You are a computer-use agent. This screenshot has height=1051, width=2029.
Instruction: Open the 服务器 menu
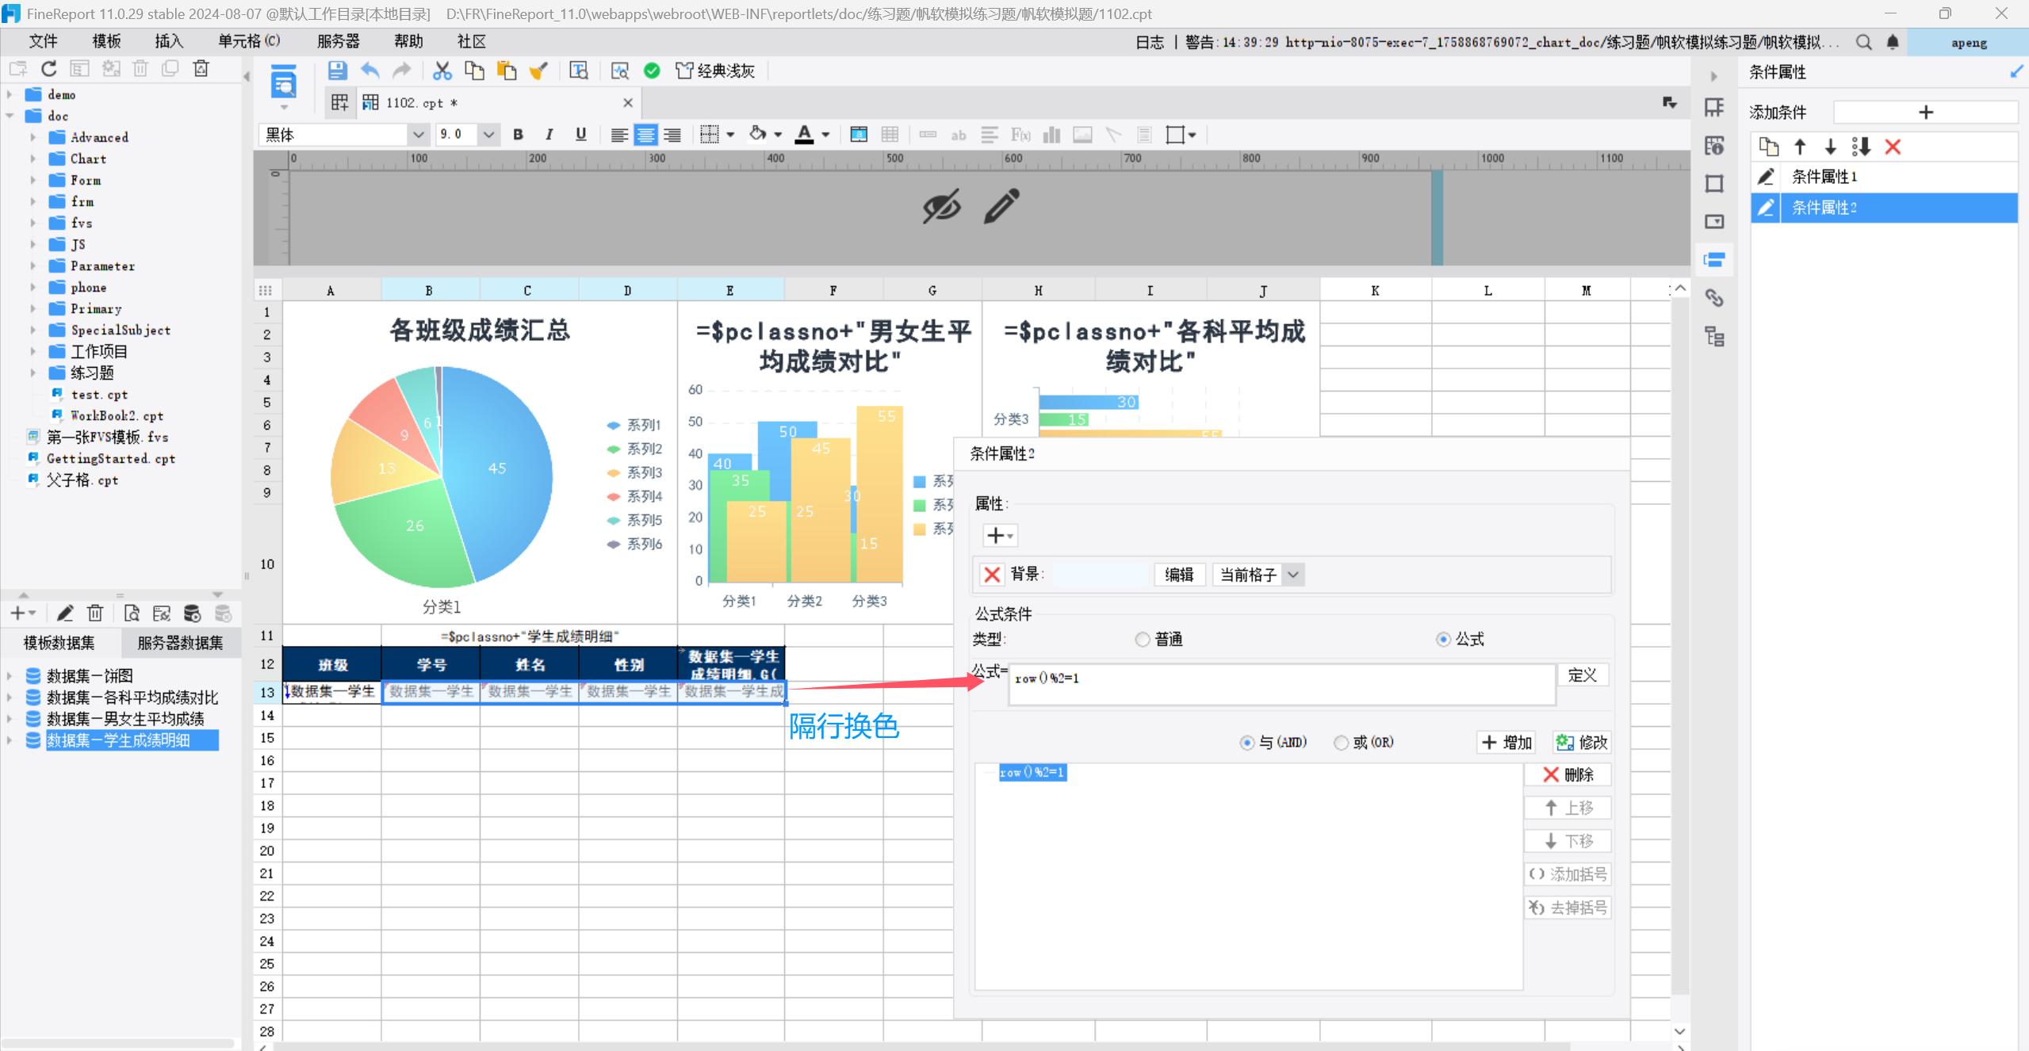338,41
